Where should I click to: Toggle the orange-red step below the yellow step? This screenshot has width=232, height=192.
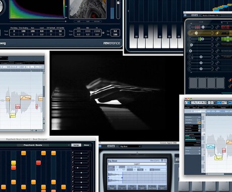(x=14, y=168)
